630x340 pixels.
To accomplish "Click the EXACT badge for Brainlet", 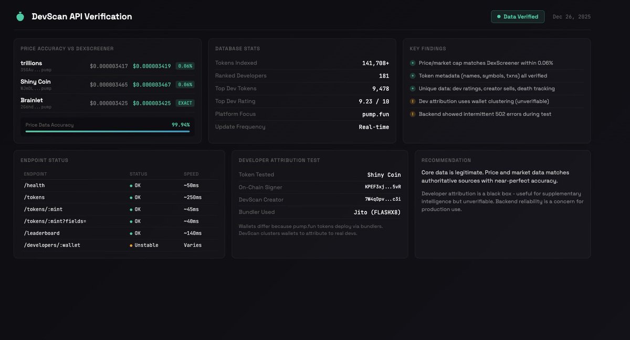I will [x=185, y=103].
